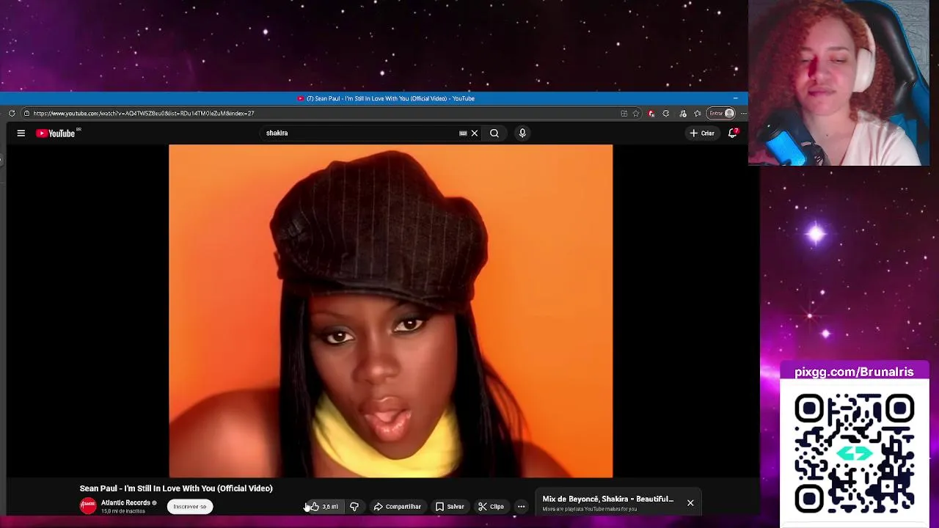
Task: Click the Mix de Beyoncé, Shakira playlist title
Action: (607, 499)
